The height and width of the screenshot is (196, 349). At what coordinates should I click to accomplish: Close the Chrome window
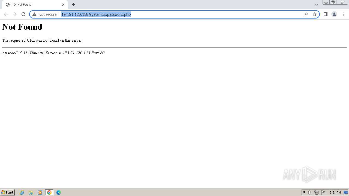342,2
